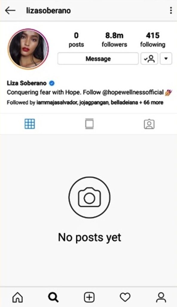Open your own profile icon
Viewport: 177px width, 307px height.
click(161, 297)
